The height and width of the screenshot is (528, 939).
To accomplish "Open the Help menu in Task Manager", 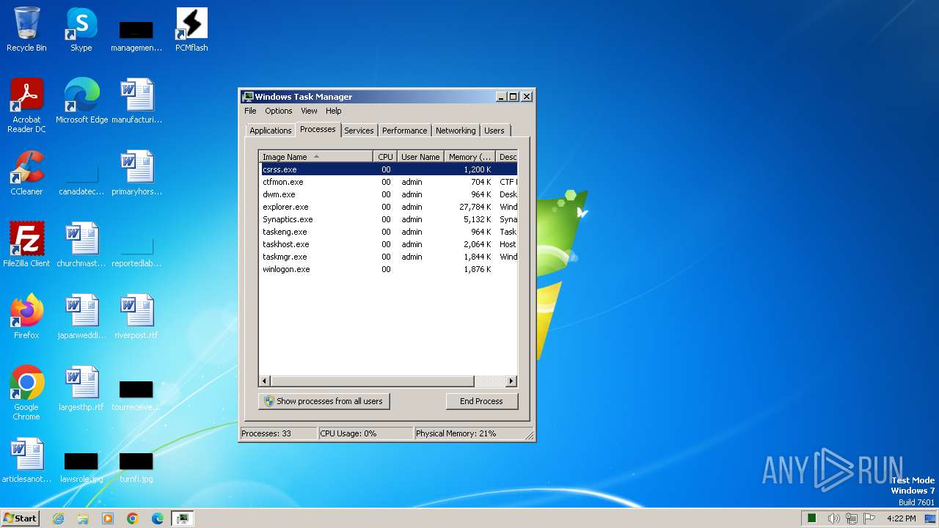I will tap(334, 111).
